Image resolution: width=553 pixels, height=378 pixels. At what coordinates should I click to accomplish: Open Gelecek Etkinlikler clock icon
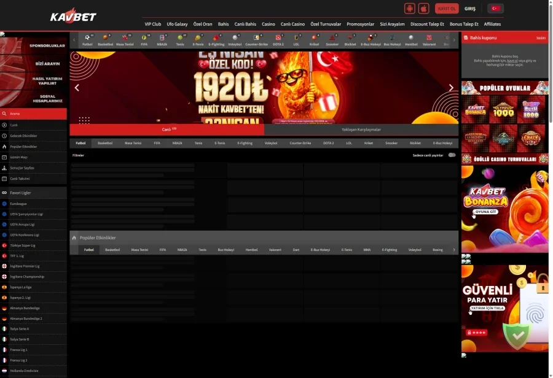pyautogui.click(x=4, y=136)
